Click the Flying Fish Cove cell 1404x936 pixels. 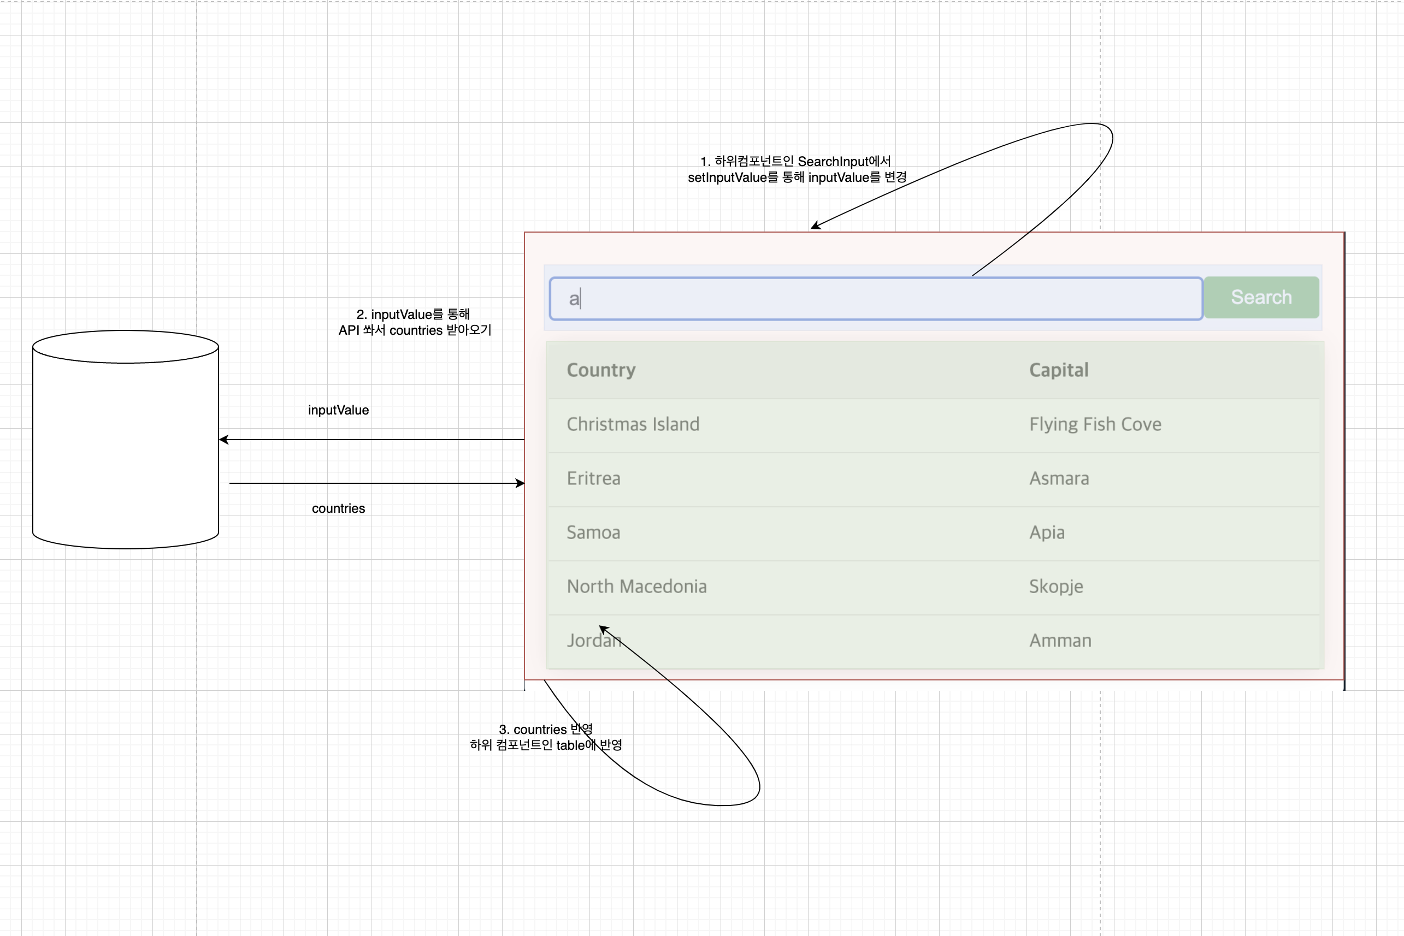(1095, 424)
